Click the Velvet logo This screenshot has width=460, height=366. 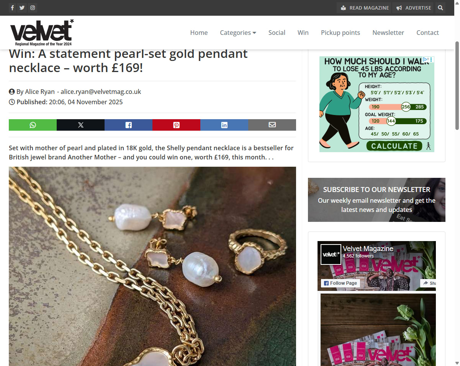[42, 33]
